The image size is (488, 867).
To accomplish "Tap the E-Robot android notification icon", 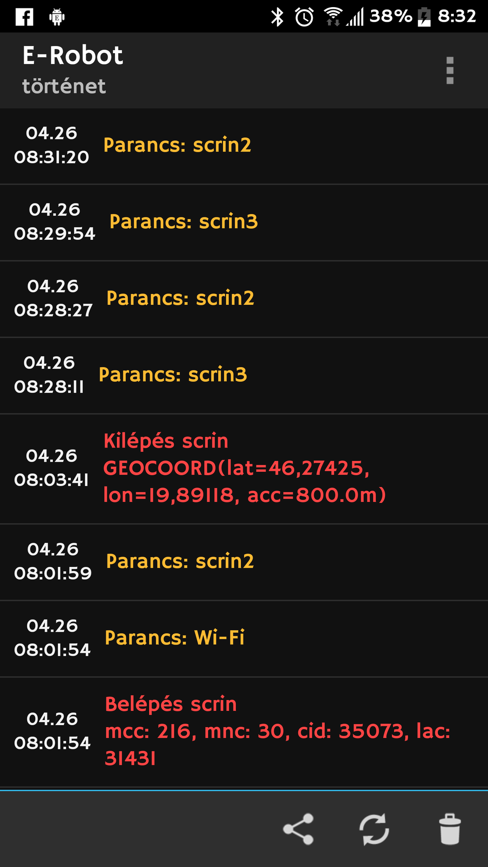I will pyautogui.click(x=57, y=17).
